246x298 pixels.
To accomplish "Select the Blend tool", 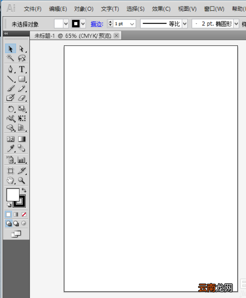I will pyautogui.click(x=22, y=148).
